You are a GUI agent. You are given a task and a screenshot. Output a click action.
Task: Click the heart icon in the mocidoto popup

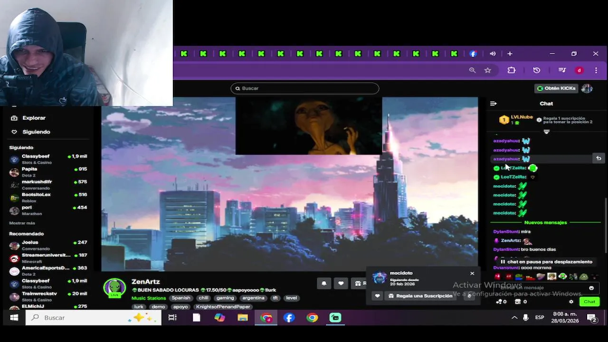point(378,296)
